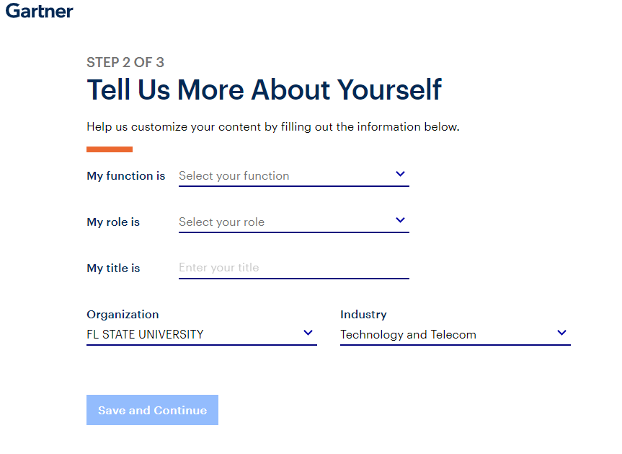Click the Industry field label

coord(363,315)
